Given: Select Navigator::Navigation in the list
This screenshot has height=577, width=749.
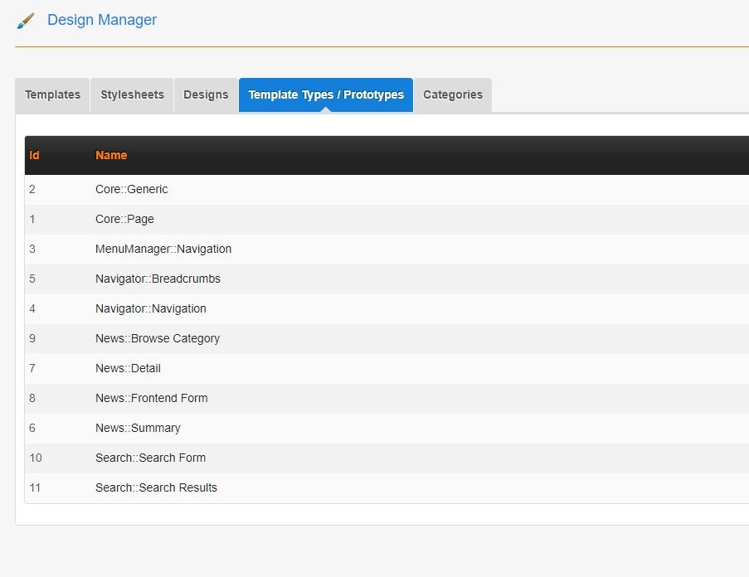Looking at the screenshot, I should 150,308.
